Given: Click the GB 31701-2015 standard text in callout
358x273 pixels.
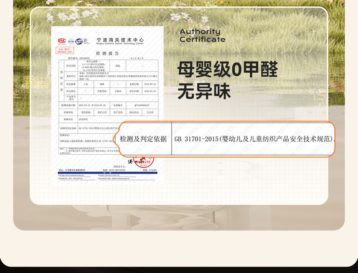Looking at the screenshot, I should 254,139.
